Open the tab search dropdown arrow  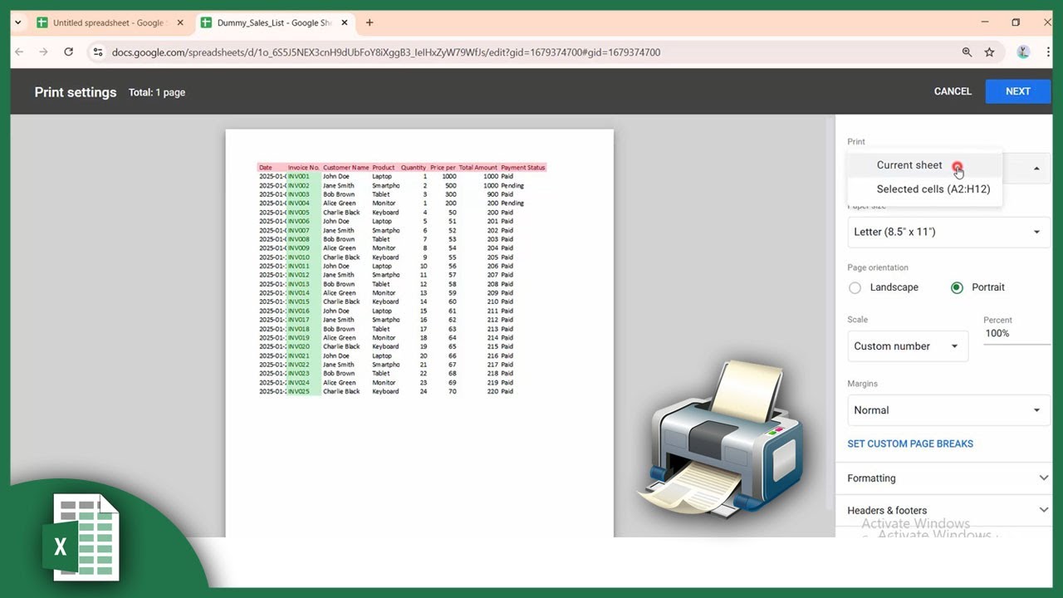17,22
